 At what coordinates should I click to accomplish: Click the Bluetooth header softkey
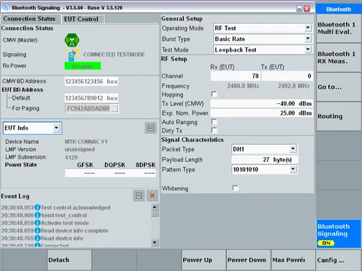point(338,9)
